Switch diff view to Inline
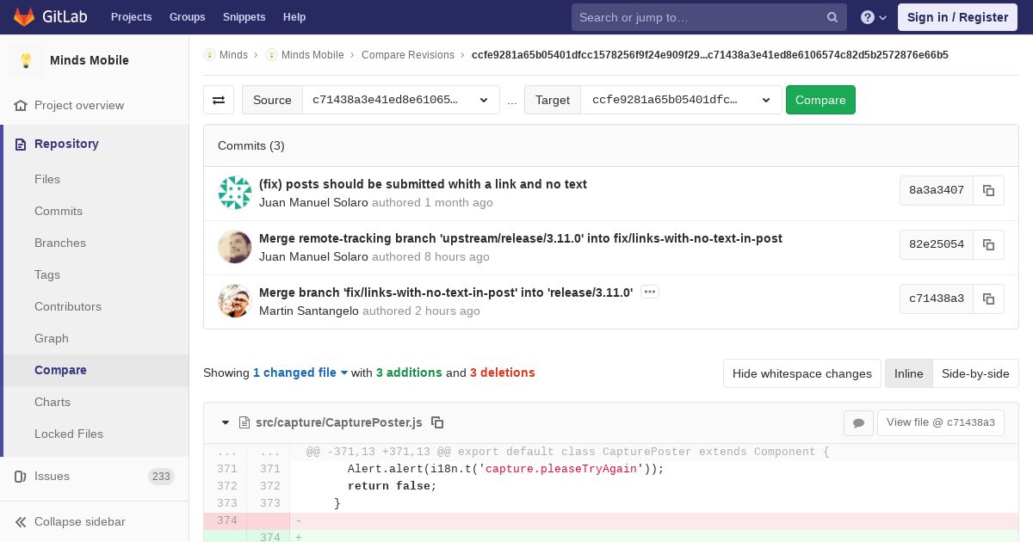This screenshot has height=542, width=1033. point(908,373)
